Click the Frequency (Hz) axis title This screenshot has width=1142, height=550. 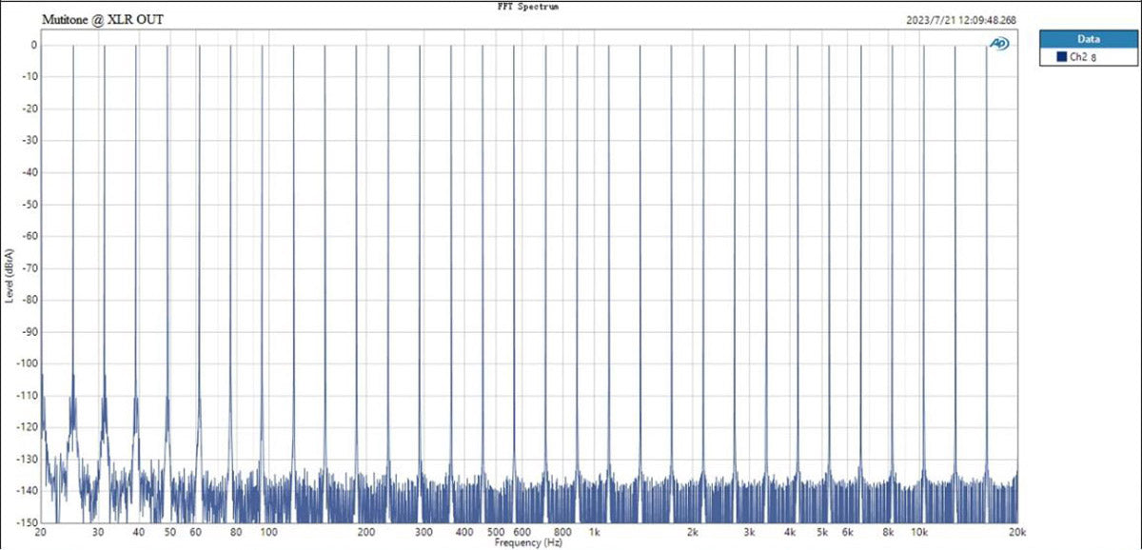[527, 542]
